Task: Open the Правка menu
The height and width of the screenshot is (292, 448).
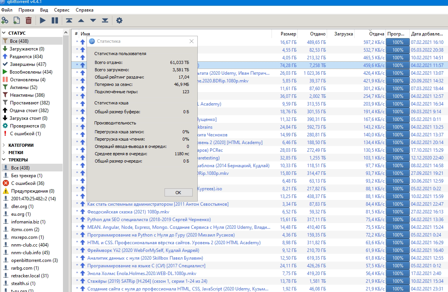Action: [26, 10]
